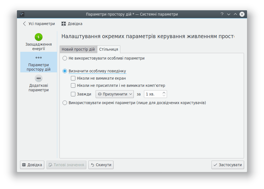The image size is (264, 189).
Task: Click the back arrow to Усі параметри
Action: tap(24, 24)
